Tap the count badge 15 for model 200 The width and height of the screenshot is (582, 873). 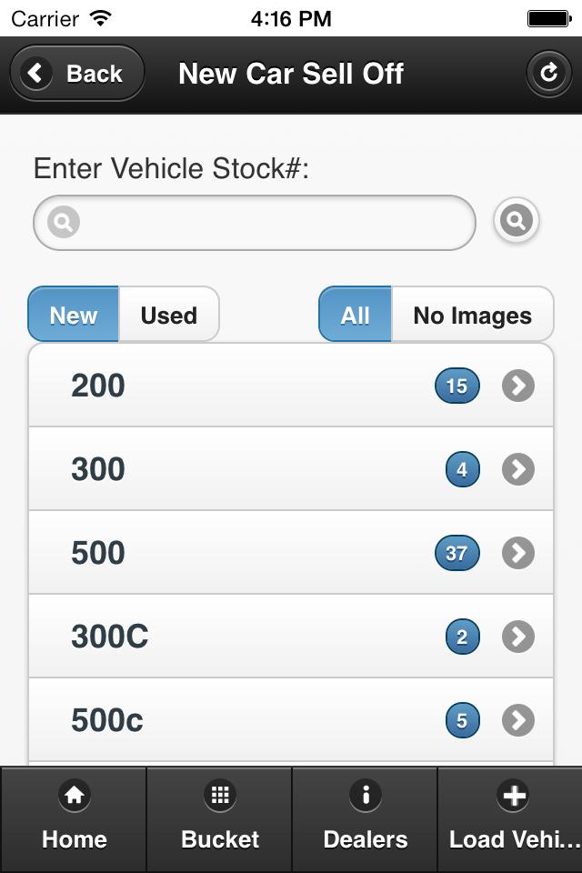point(457,386)
